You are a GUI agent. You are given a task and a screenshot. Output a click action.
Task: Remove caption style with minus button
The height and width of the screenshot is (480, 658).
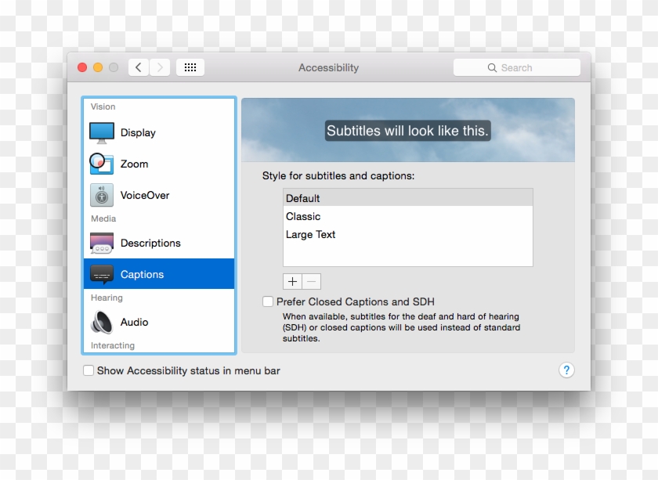[x=312, y=282]
